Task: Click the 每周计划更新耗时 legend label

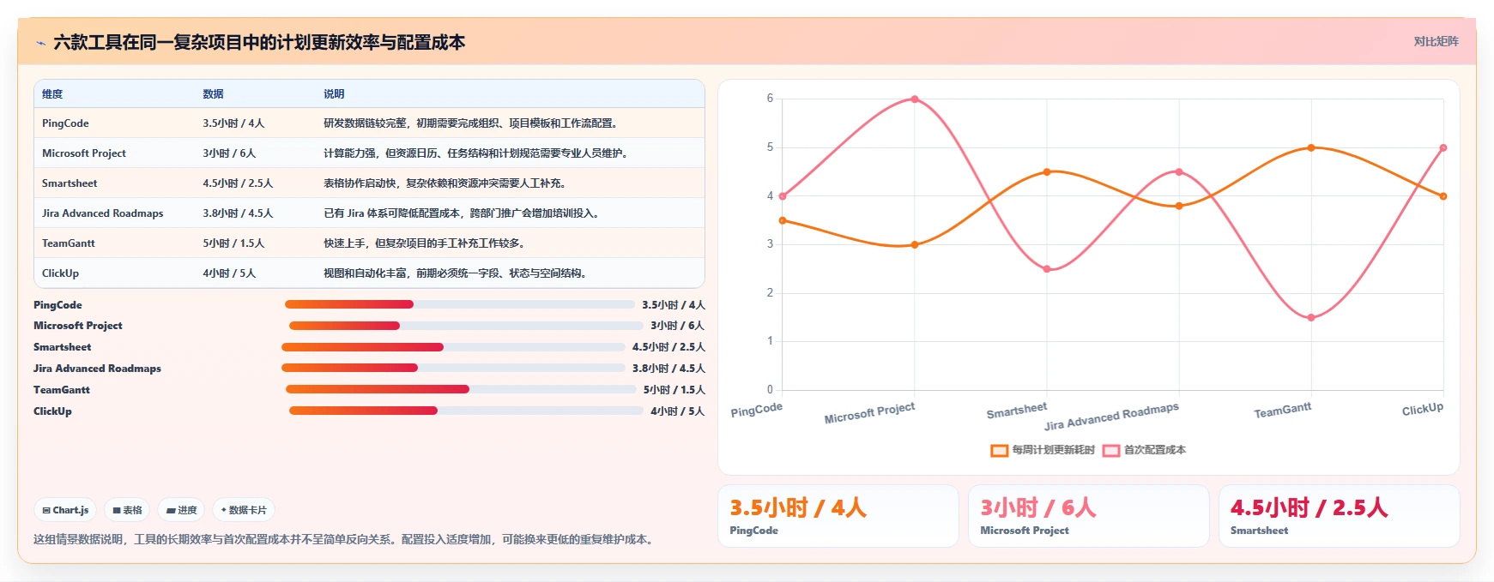Action: tap(1054, 450)
